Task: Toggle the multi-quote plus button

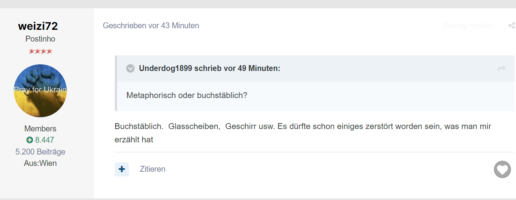Action: click(122, 169)
